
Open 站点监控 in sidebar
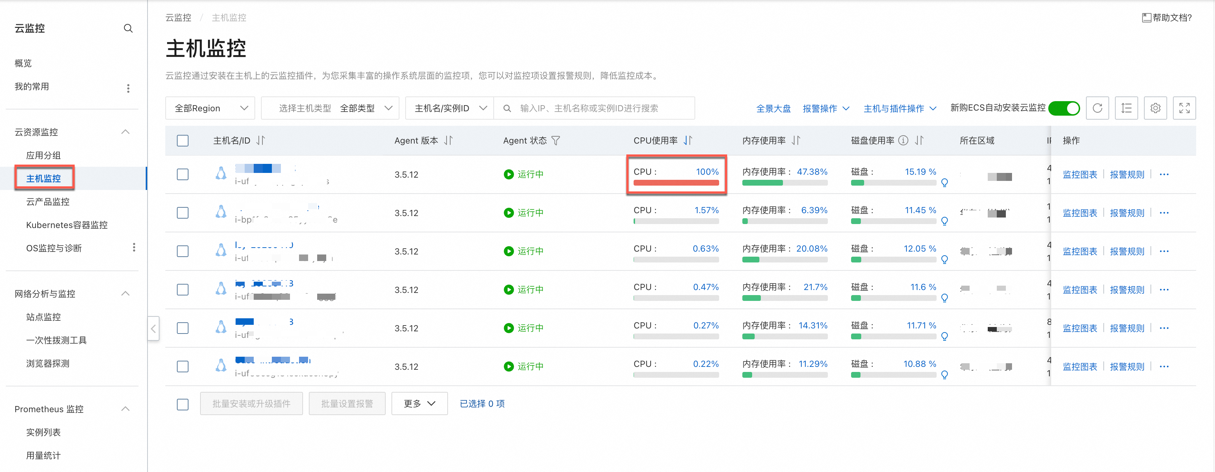pyautogui.click(x=43, y=317)
